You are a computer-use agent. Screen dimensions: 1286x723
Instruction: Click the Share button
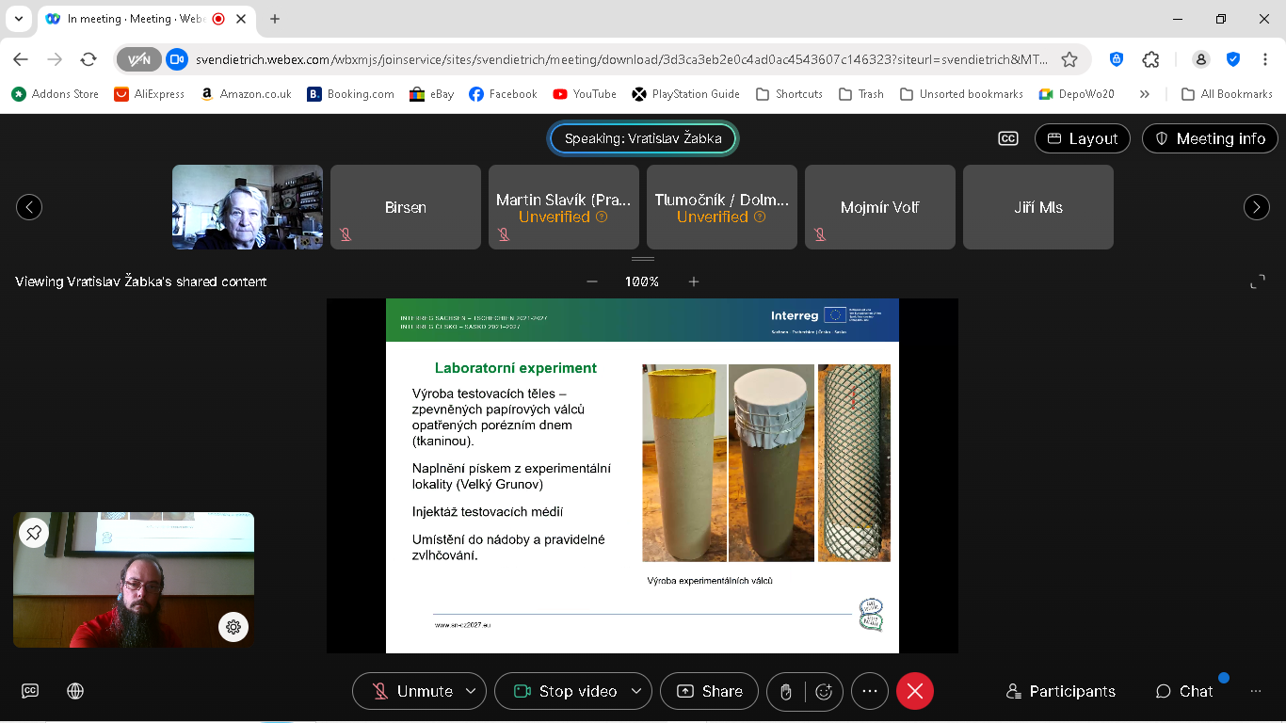pyautogui.click(x=709, y=691)
